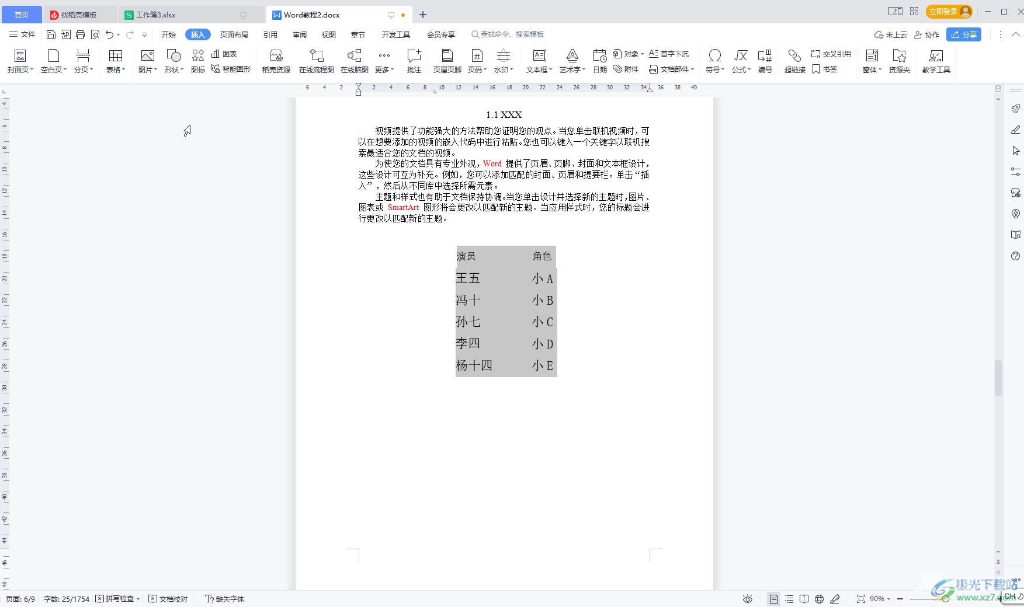The image size is (1024, 607).
Task: Open 页眉页脚 header and footer
Action: [x=447, y=61]
